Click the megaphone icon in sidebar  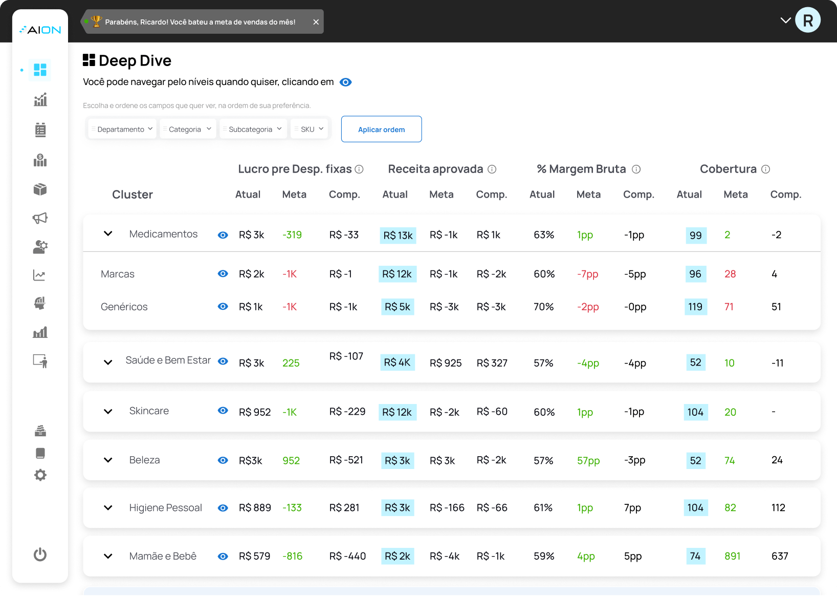pyautogui.click(x=40, y=218)
